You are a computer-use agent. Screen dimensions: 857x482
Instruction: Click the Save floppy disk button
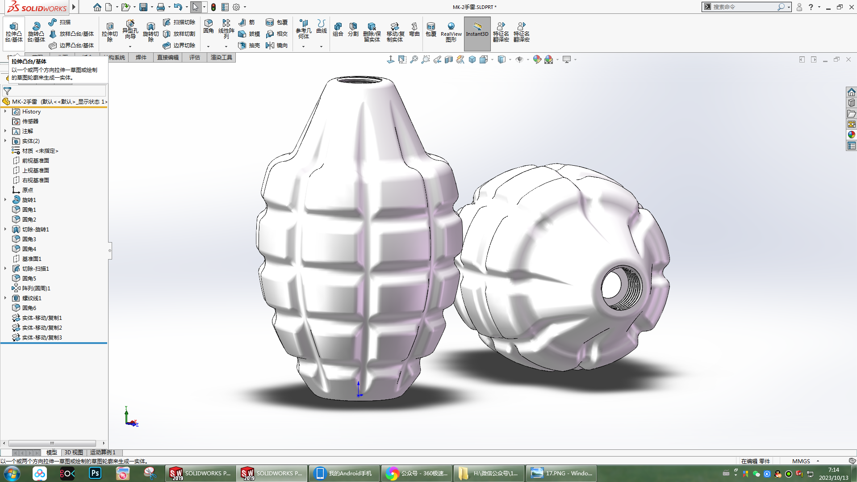[x=143, y=7]
